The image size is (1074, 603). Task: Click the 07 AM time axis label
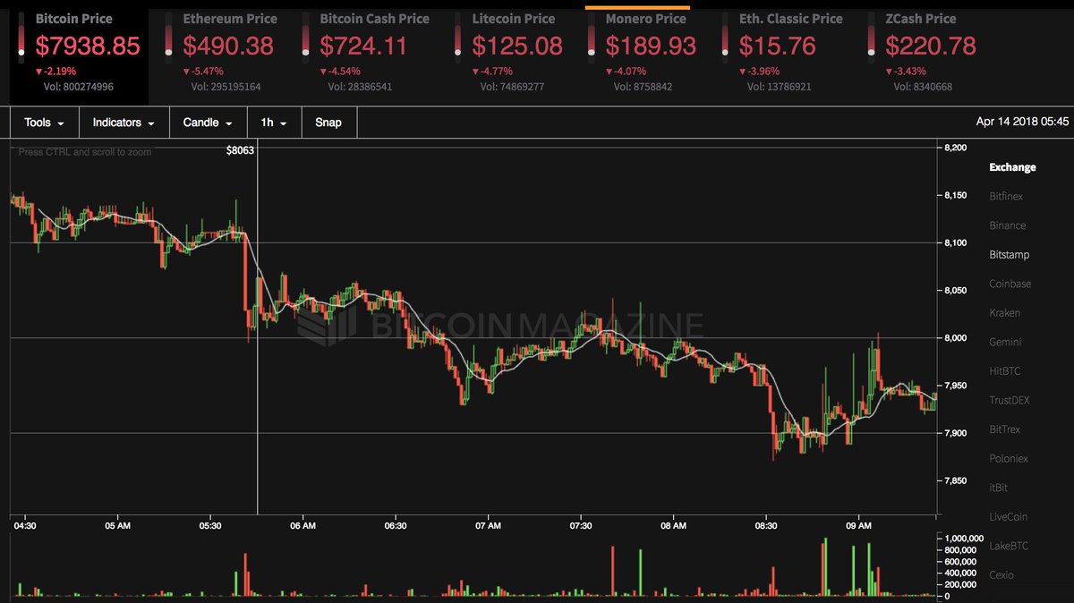488,526
